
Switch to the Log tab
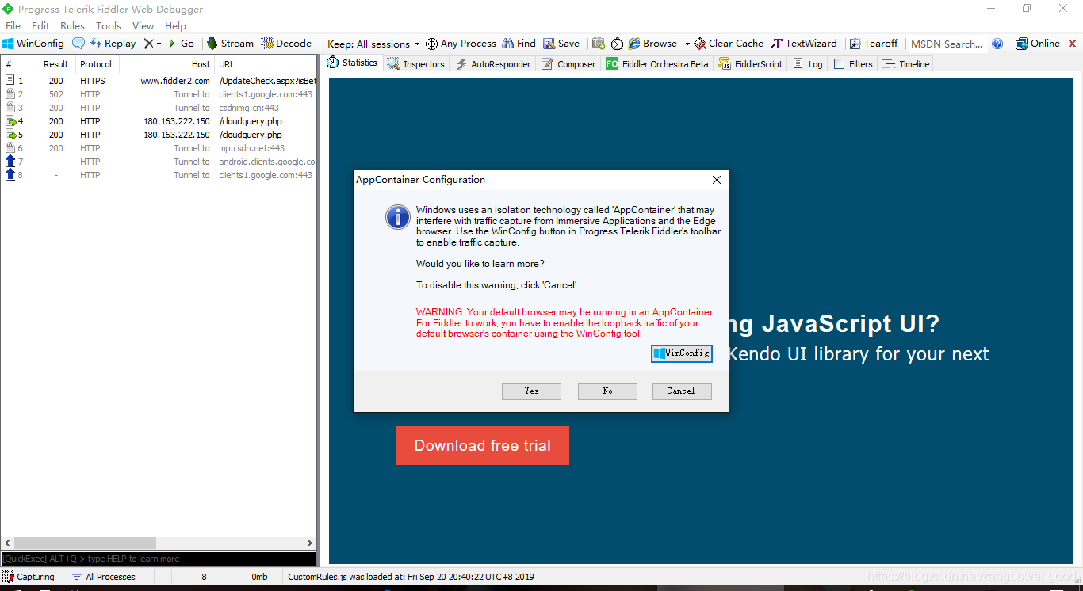click(x=808, y=64)
